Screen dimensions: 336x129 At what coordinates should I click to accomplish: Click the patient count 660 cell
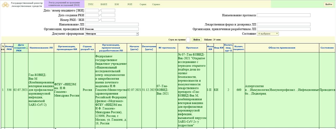[x=239, y=90]
